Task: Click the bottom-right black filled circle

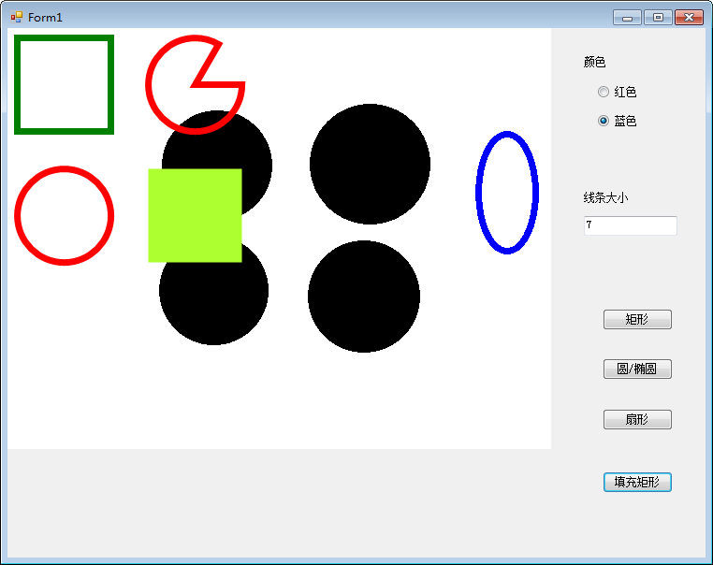Action: (364, 296)
